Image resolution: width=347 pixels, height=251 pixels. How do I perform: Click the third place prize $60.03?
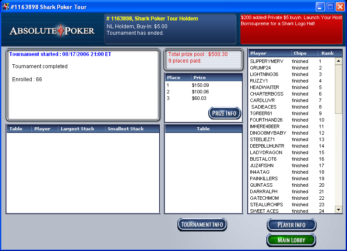(x=199, y=99)
